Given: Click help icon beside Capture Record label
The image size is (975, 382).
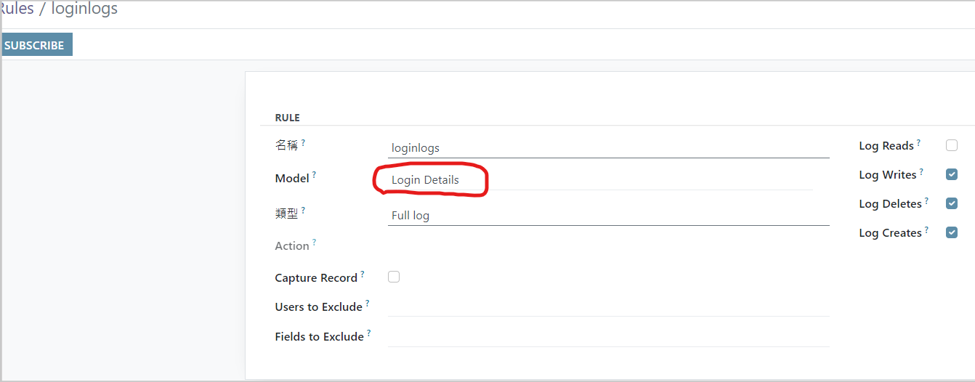Looking at the screenshot, I should click(x=363, y=275).
